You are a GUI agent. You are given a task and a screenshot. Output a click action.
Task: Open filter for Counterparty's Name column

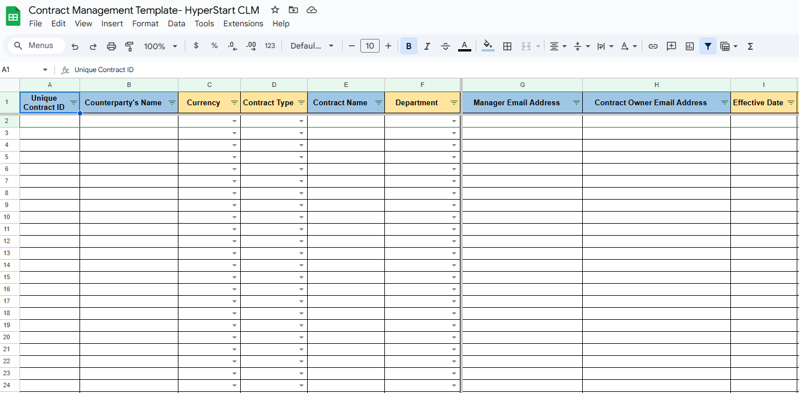click(172, 103)
